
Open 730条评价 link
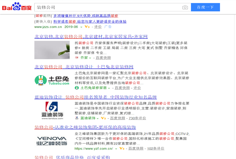pyautogui.click(x=137, y=118)
